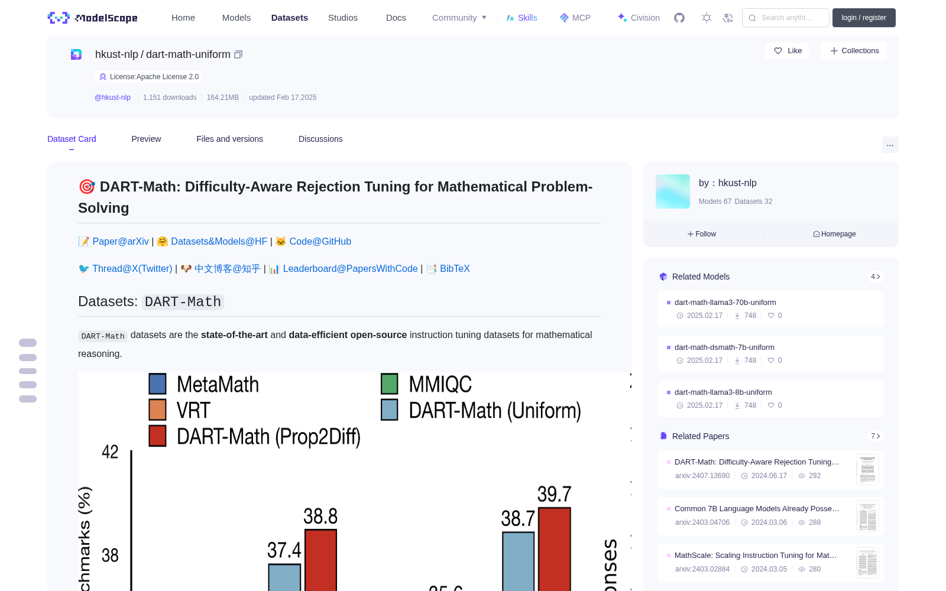The height and width of the screenshot is (591, 946).
Task: Click DART-Math paper thumbnail
Action: click(x=867, y=470)
